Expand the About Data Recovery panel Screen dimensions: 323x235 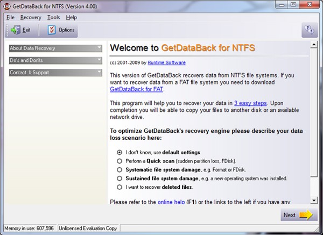click(55, 48)
